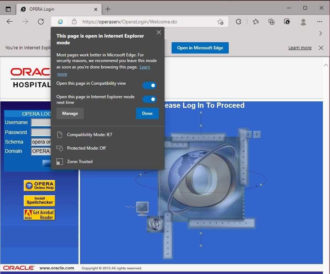Viewport: 330px width, 274px height.
Task: Click "Compatibility Mode: IE7" text
Action: [90, 135]
